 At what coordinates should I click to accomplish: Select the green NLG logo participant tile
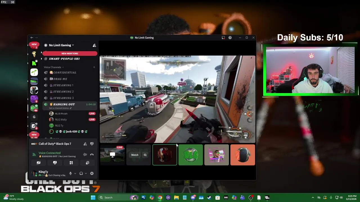click(191, 155)
